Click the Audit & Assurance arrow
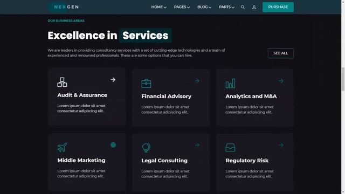The image size is (345, 194). (x=113, y=80)
